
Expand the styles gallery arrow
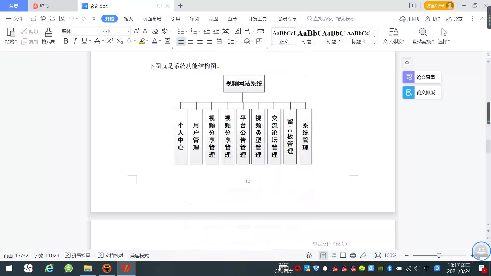pos(374,43)
